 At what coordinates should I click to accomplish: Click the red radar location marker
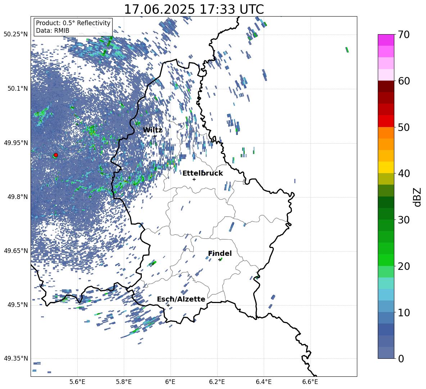coord(56,155)
